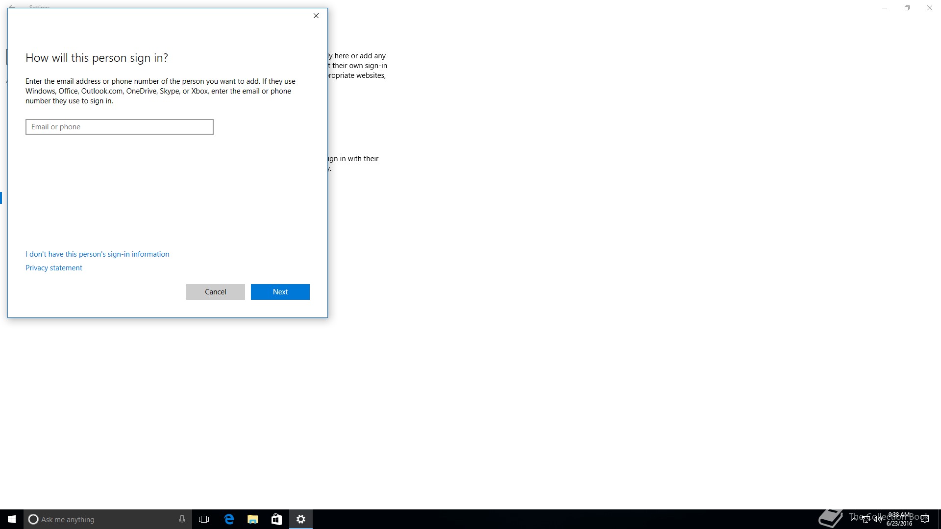
Task: Click the Settings gear taskbar icon
Action: (x=301, y=519)
